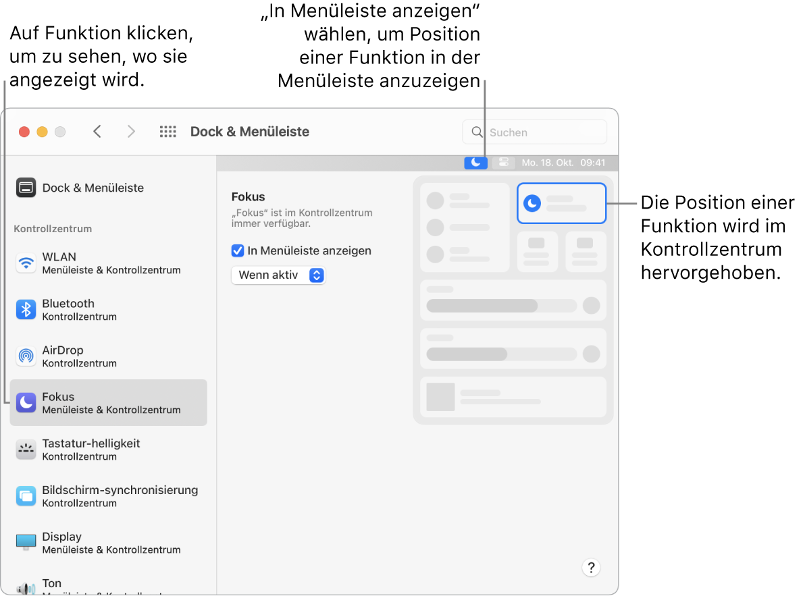Click inside the Suchen search field
Screen dimensions: 803x596
pos(540,132)
